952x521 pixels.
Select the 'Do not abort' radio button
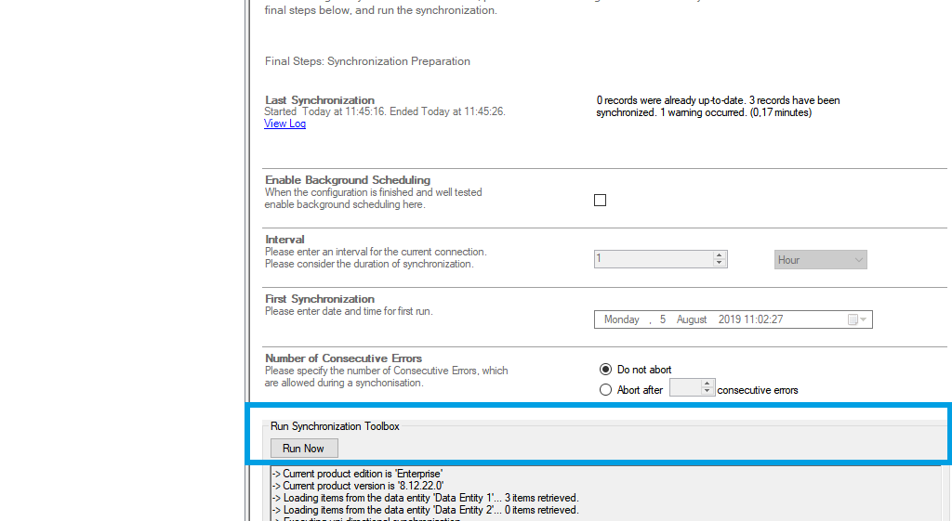pos(606,370)
